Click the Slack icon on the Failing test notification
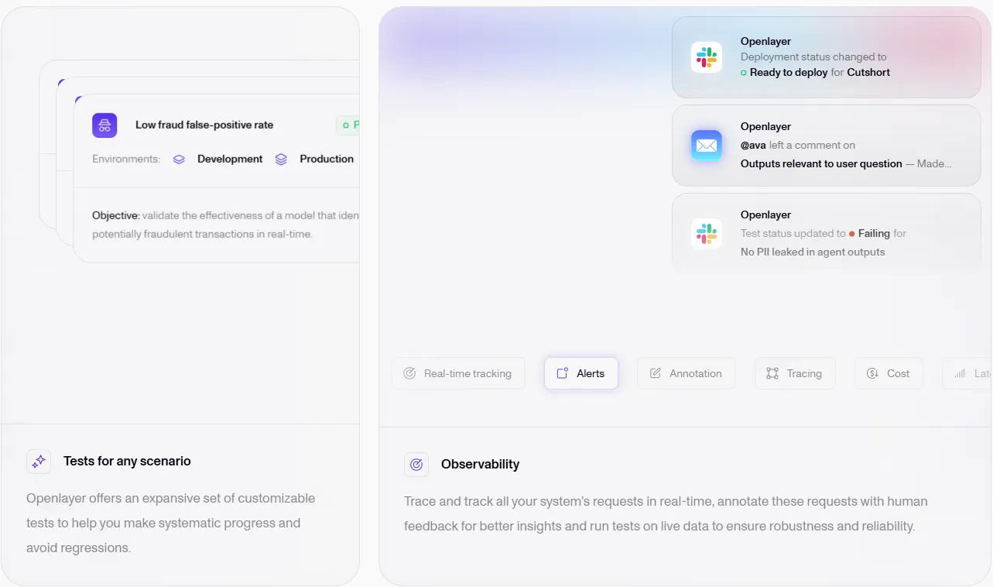The width and height of the screenshot is (993, 587). [x=706, y=234]
